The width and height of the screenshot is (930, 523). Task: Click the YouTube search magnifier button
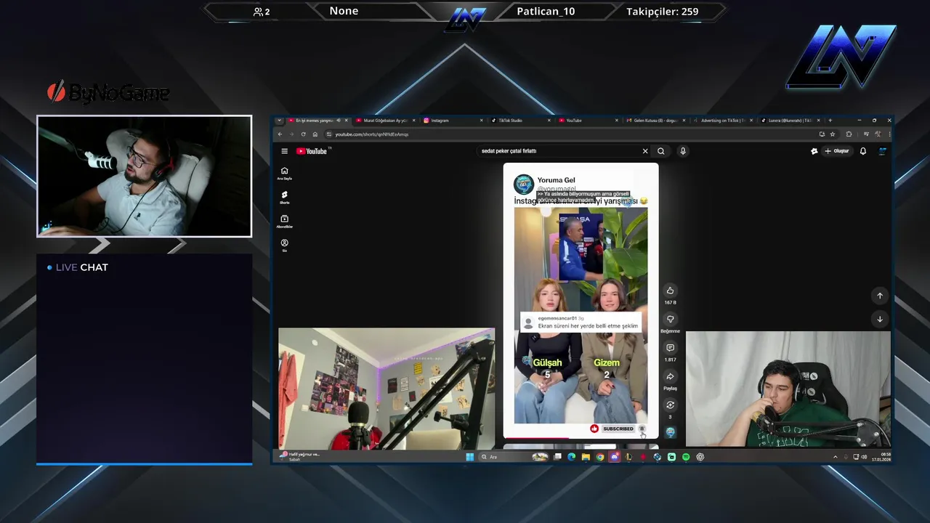coord(660,151)
